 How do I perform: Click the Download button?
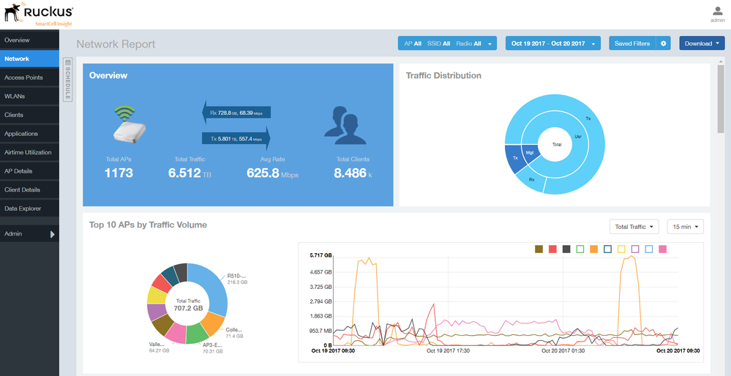[x=702, y=44]
